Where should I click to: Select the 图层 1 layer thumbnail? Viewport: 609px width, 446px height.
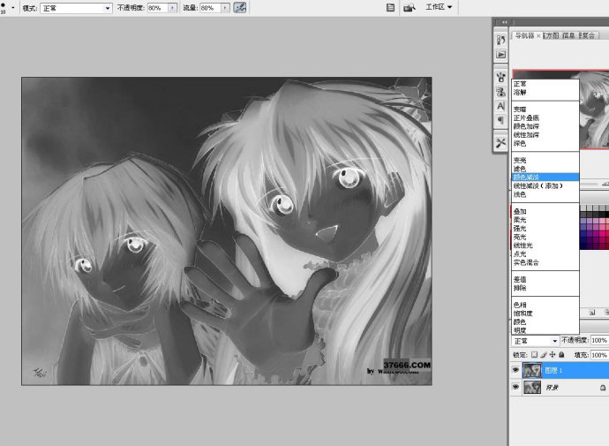tap(532, 370)
